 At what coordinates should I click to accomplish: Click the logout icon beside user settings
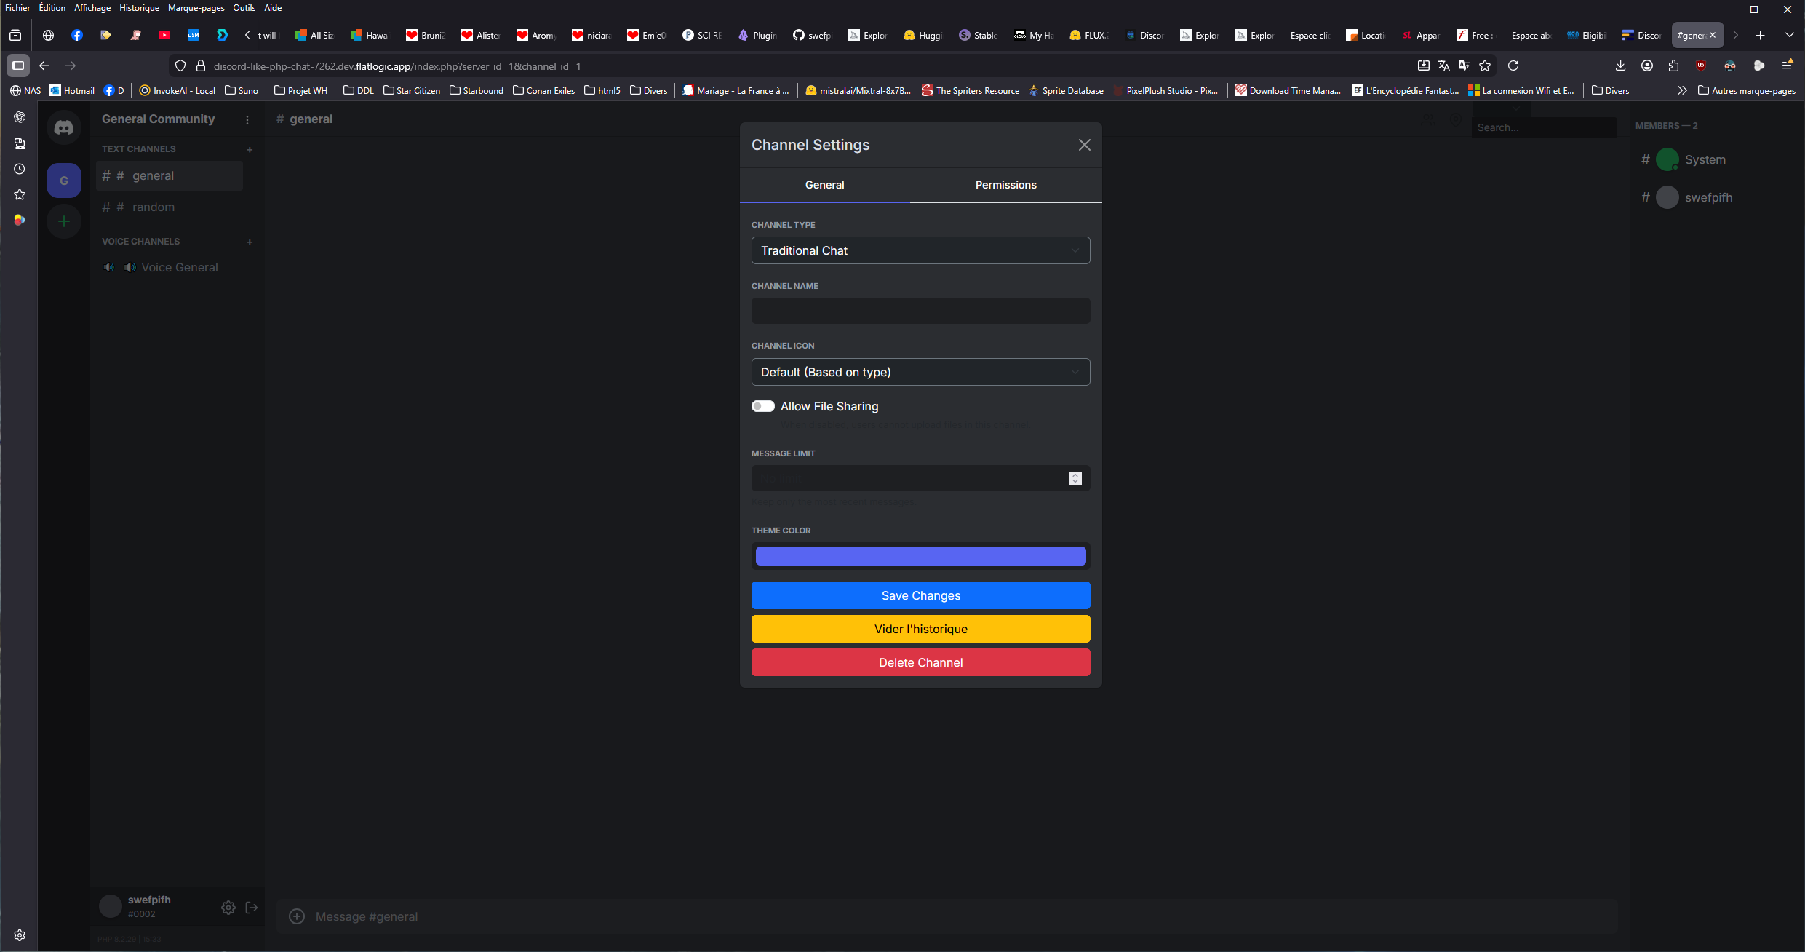coord(252,908)
